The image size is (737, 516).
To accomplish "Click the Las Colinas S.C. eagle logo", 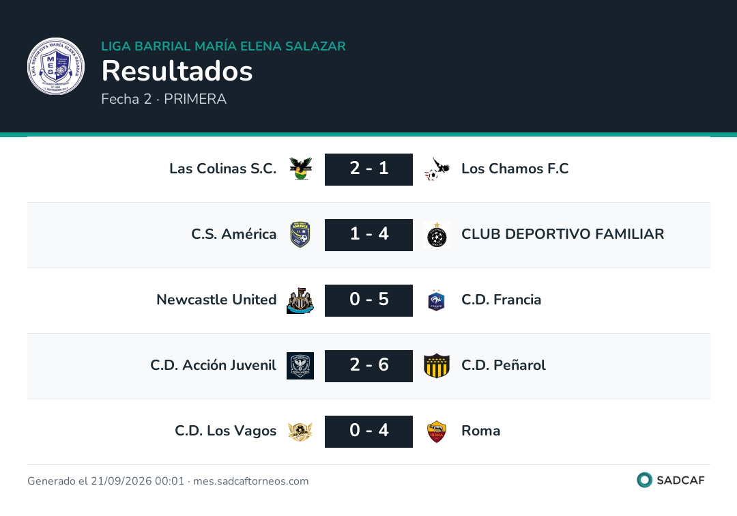I will [300, 169].
